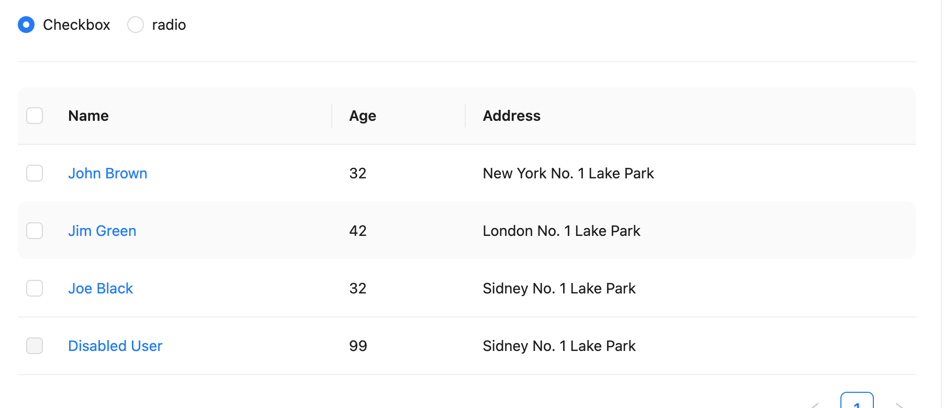Image resolution: width=944 pixels, height=408 pixels.
Task: Click the next page arrow
Action: click(x=899, y=405)
